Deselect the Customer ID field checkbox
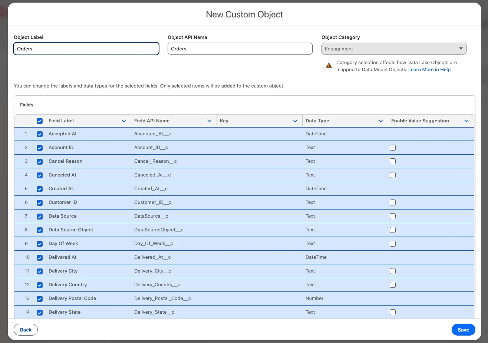 pyautogui.click(x=40, y=203)
